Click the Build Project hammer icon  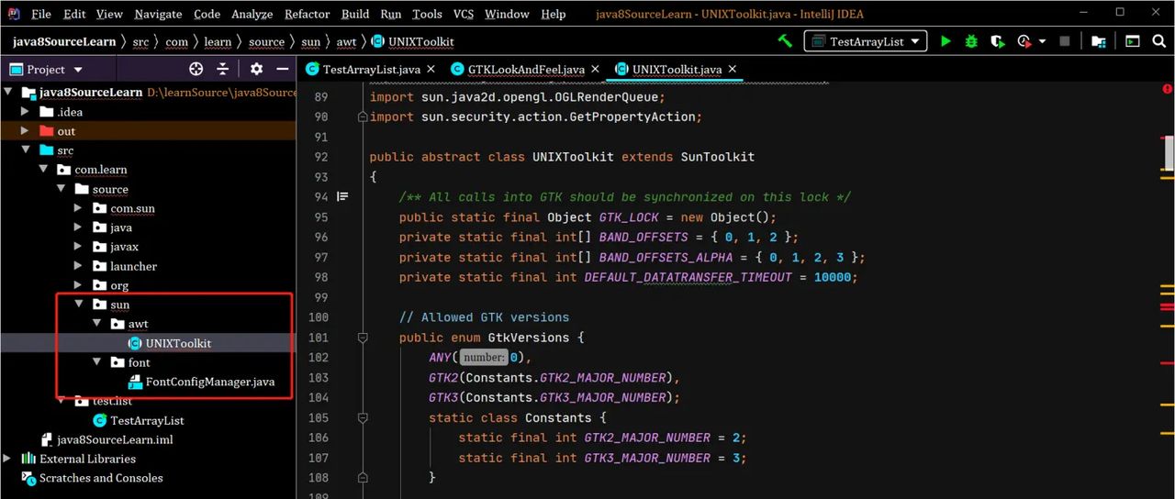[x=785, y=41]
